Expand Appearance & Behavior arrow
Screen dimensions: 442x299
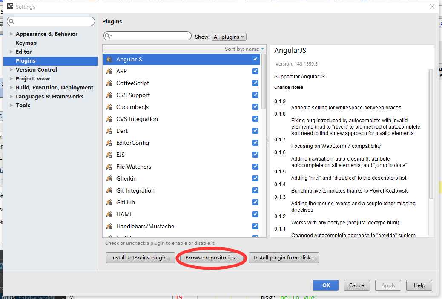tap(11, 34)
